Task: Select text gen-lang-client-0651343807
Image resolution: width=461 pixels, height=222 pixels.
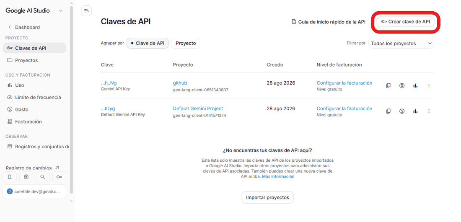Action: tap(200, 90)
